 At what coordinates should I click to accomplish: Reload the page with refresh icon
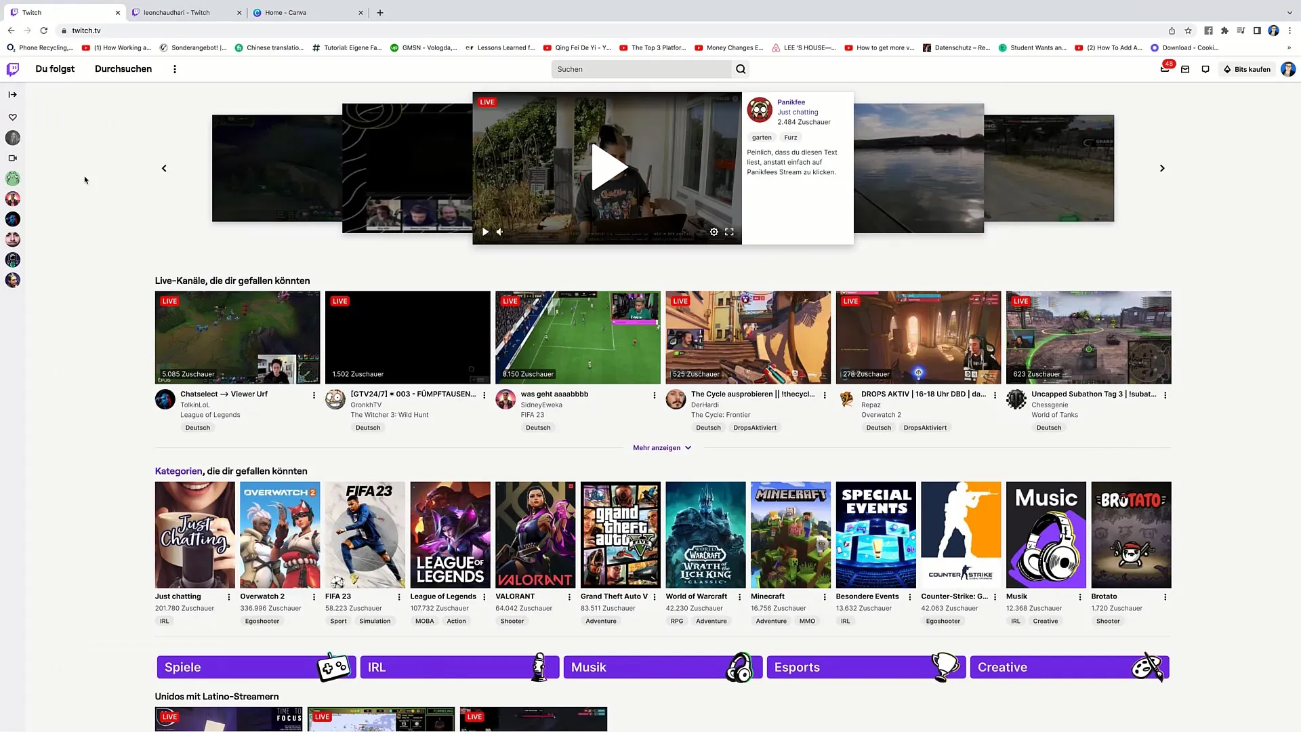pos(44,30)
